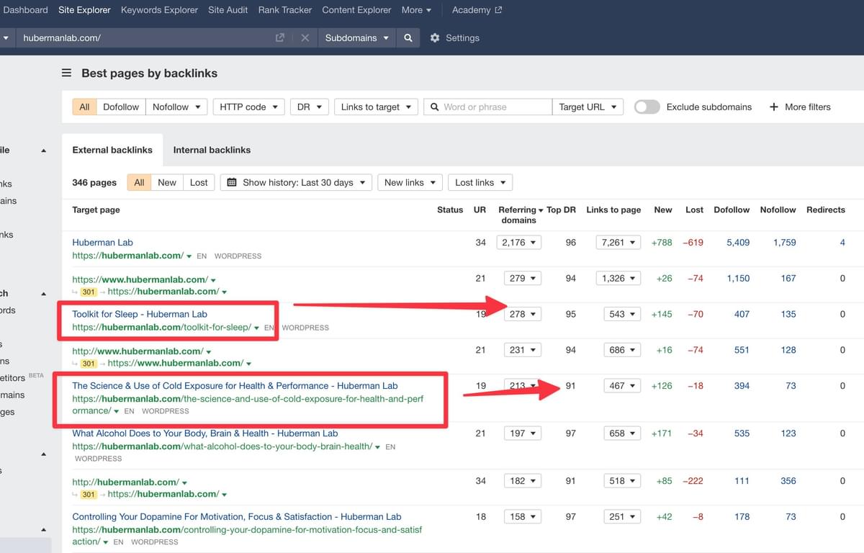Viewport: 864px width, 553px height.
Task: Toggle Exclude subdomains switch
Action: 647,107
